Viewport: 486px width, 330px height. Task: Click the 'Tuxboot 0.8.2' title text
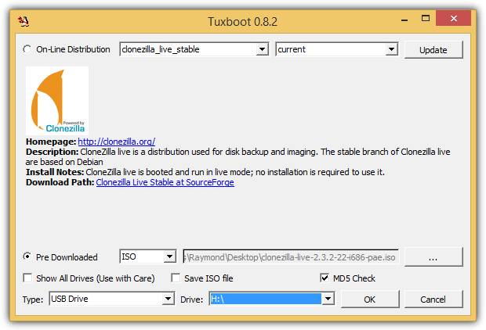(x=243, y=22)
